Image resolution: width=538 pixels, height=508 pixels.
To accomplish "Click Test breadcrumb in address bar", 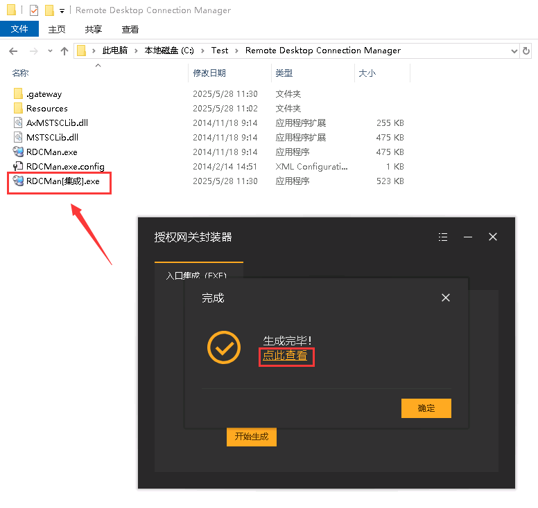I will pyautogui.click(x=220, y=51).
